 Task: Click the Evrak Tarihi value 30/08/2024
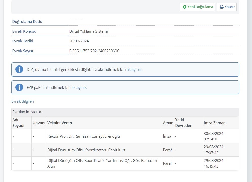79,41
